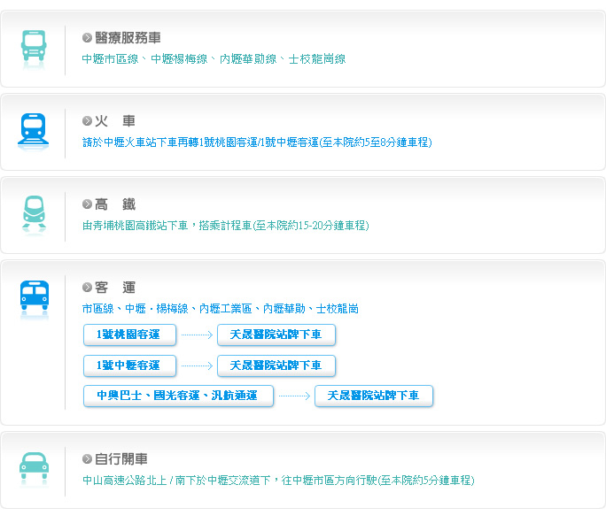Click the teal high-speed rail icon
The width and height of the screenshot is (606, 531).
[34, 213]
